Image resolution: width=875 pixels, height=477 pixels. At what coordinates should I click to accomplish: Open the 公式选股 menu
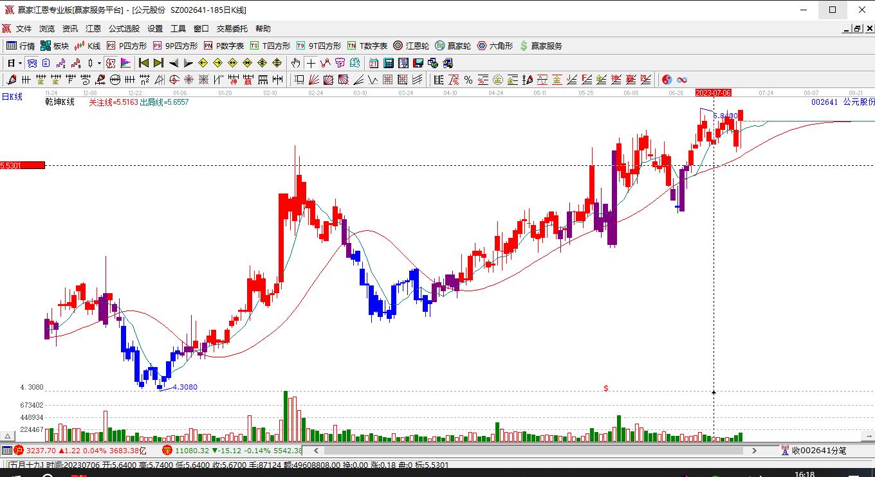click(x=124, y=28)
